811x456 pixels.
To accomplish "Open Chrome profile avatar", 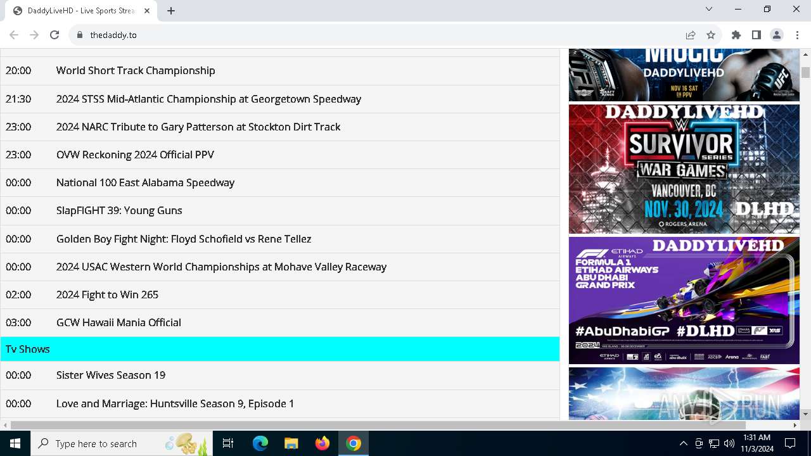I will [x=777, y=35].
